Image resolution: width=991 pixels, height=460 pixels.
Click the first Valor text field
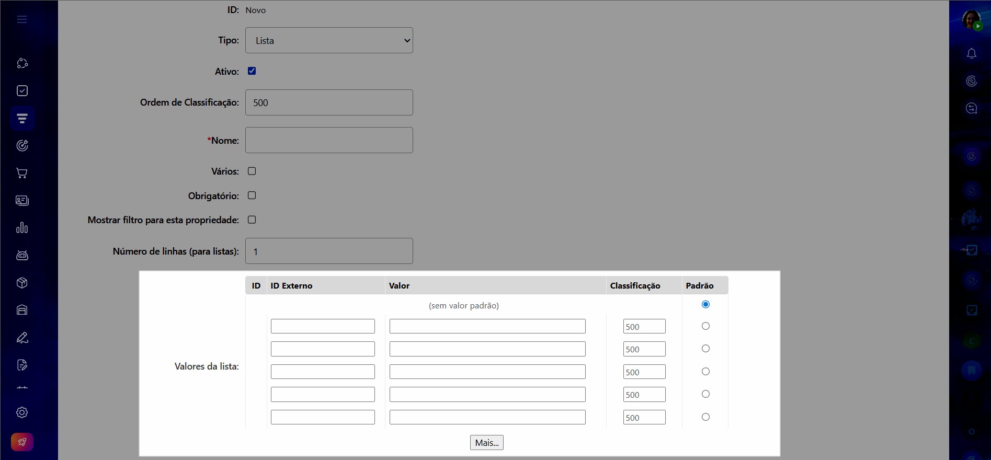487,326
